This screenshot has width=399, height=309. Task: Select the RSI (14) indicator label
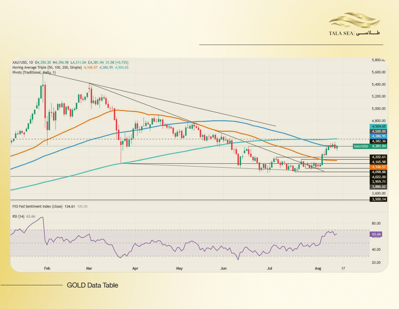coord(18,216)
